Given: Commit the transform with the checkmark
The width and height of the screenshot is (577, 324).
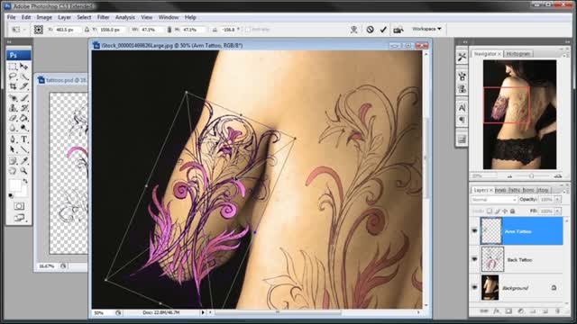Looking at the screenshot, I should click(x=383, y=30).
